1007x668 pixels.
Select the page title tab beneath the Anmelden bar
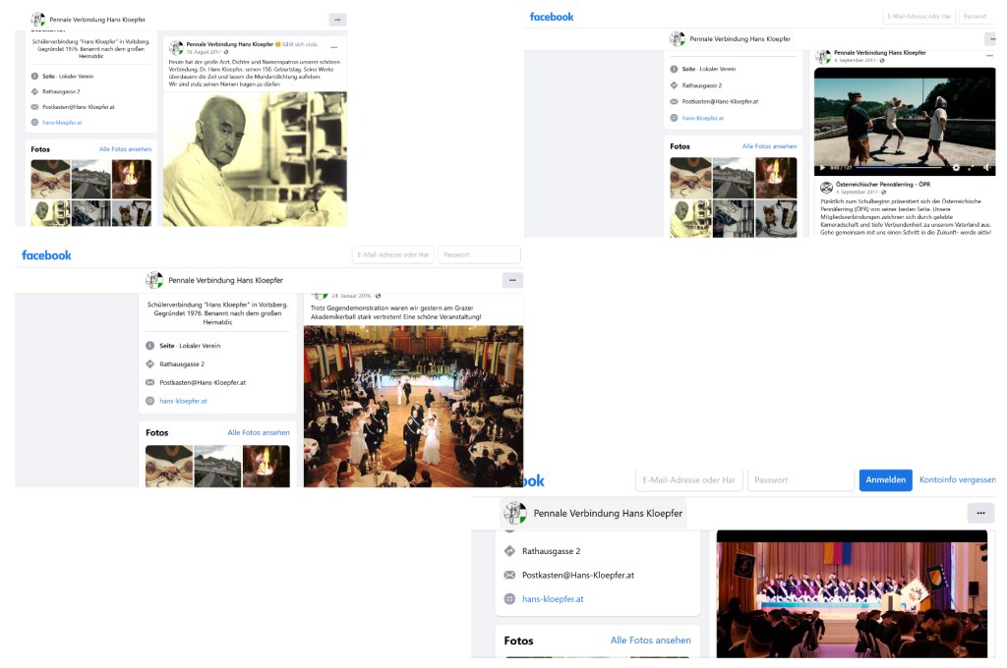pyautogui.click(x=593, y=513)
